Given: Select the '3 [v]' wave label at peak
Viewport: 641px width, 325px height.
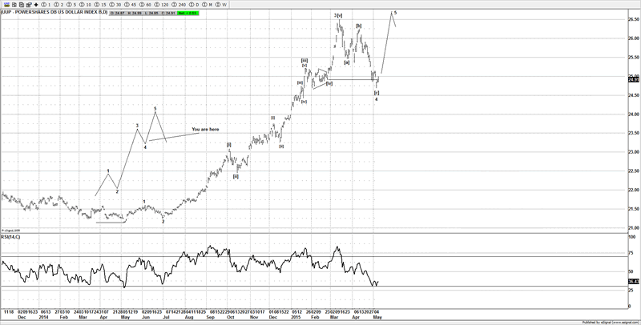Looking at the screenshot, I should pos(338,15).
